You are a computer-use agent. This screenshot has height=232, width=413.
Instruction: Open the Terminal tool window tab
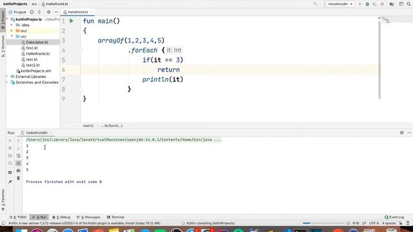click(x=116, y=217)
